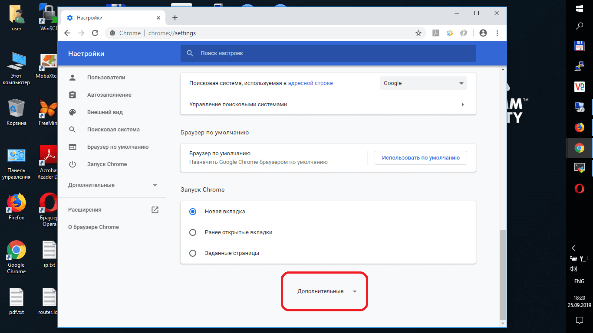Open the paw-print extension in Chrome toolbar
The width and height of the screenshot is (593, 333).
coord(450,33)
